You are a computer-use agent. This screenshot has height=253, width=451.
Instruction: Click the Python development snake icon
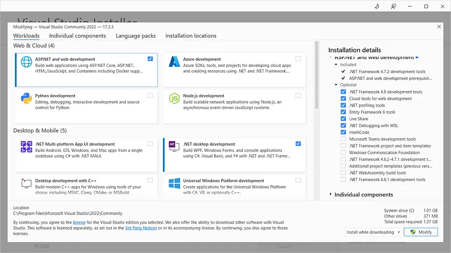coord(26,99)
